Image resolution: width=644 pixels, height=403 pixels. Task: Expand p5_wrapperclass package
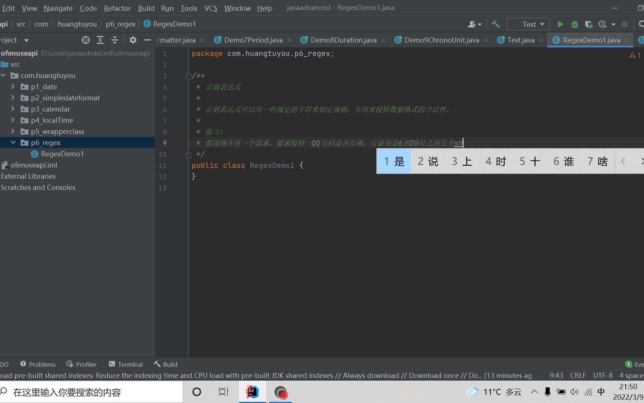pyautogui.click(x=13, y=131)
